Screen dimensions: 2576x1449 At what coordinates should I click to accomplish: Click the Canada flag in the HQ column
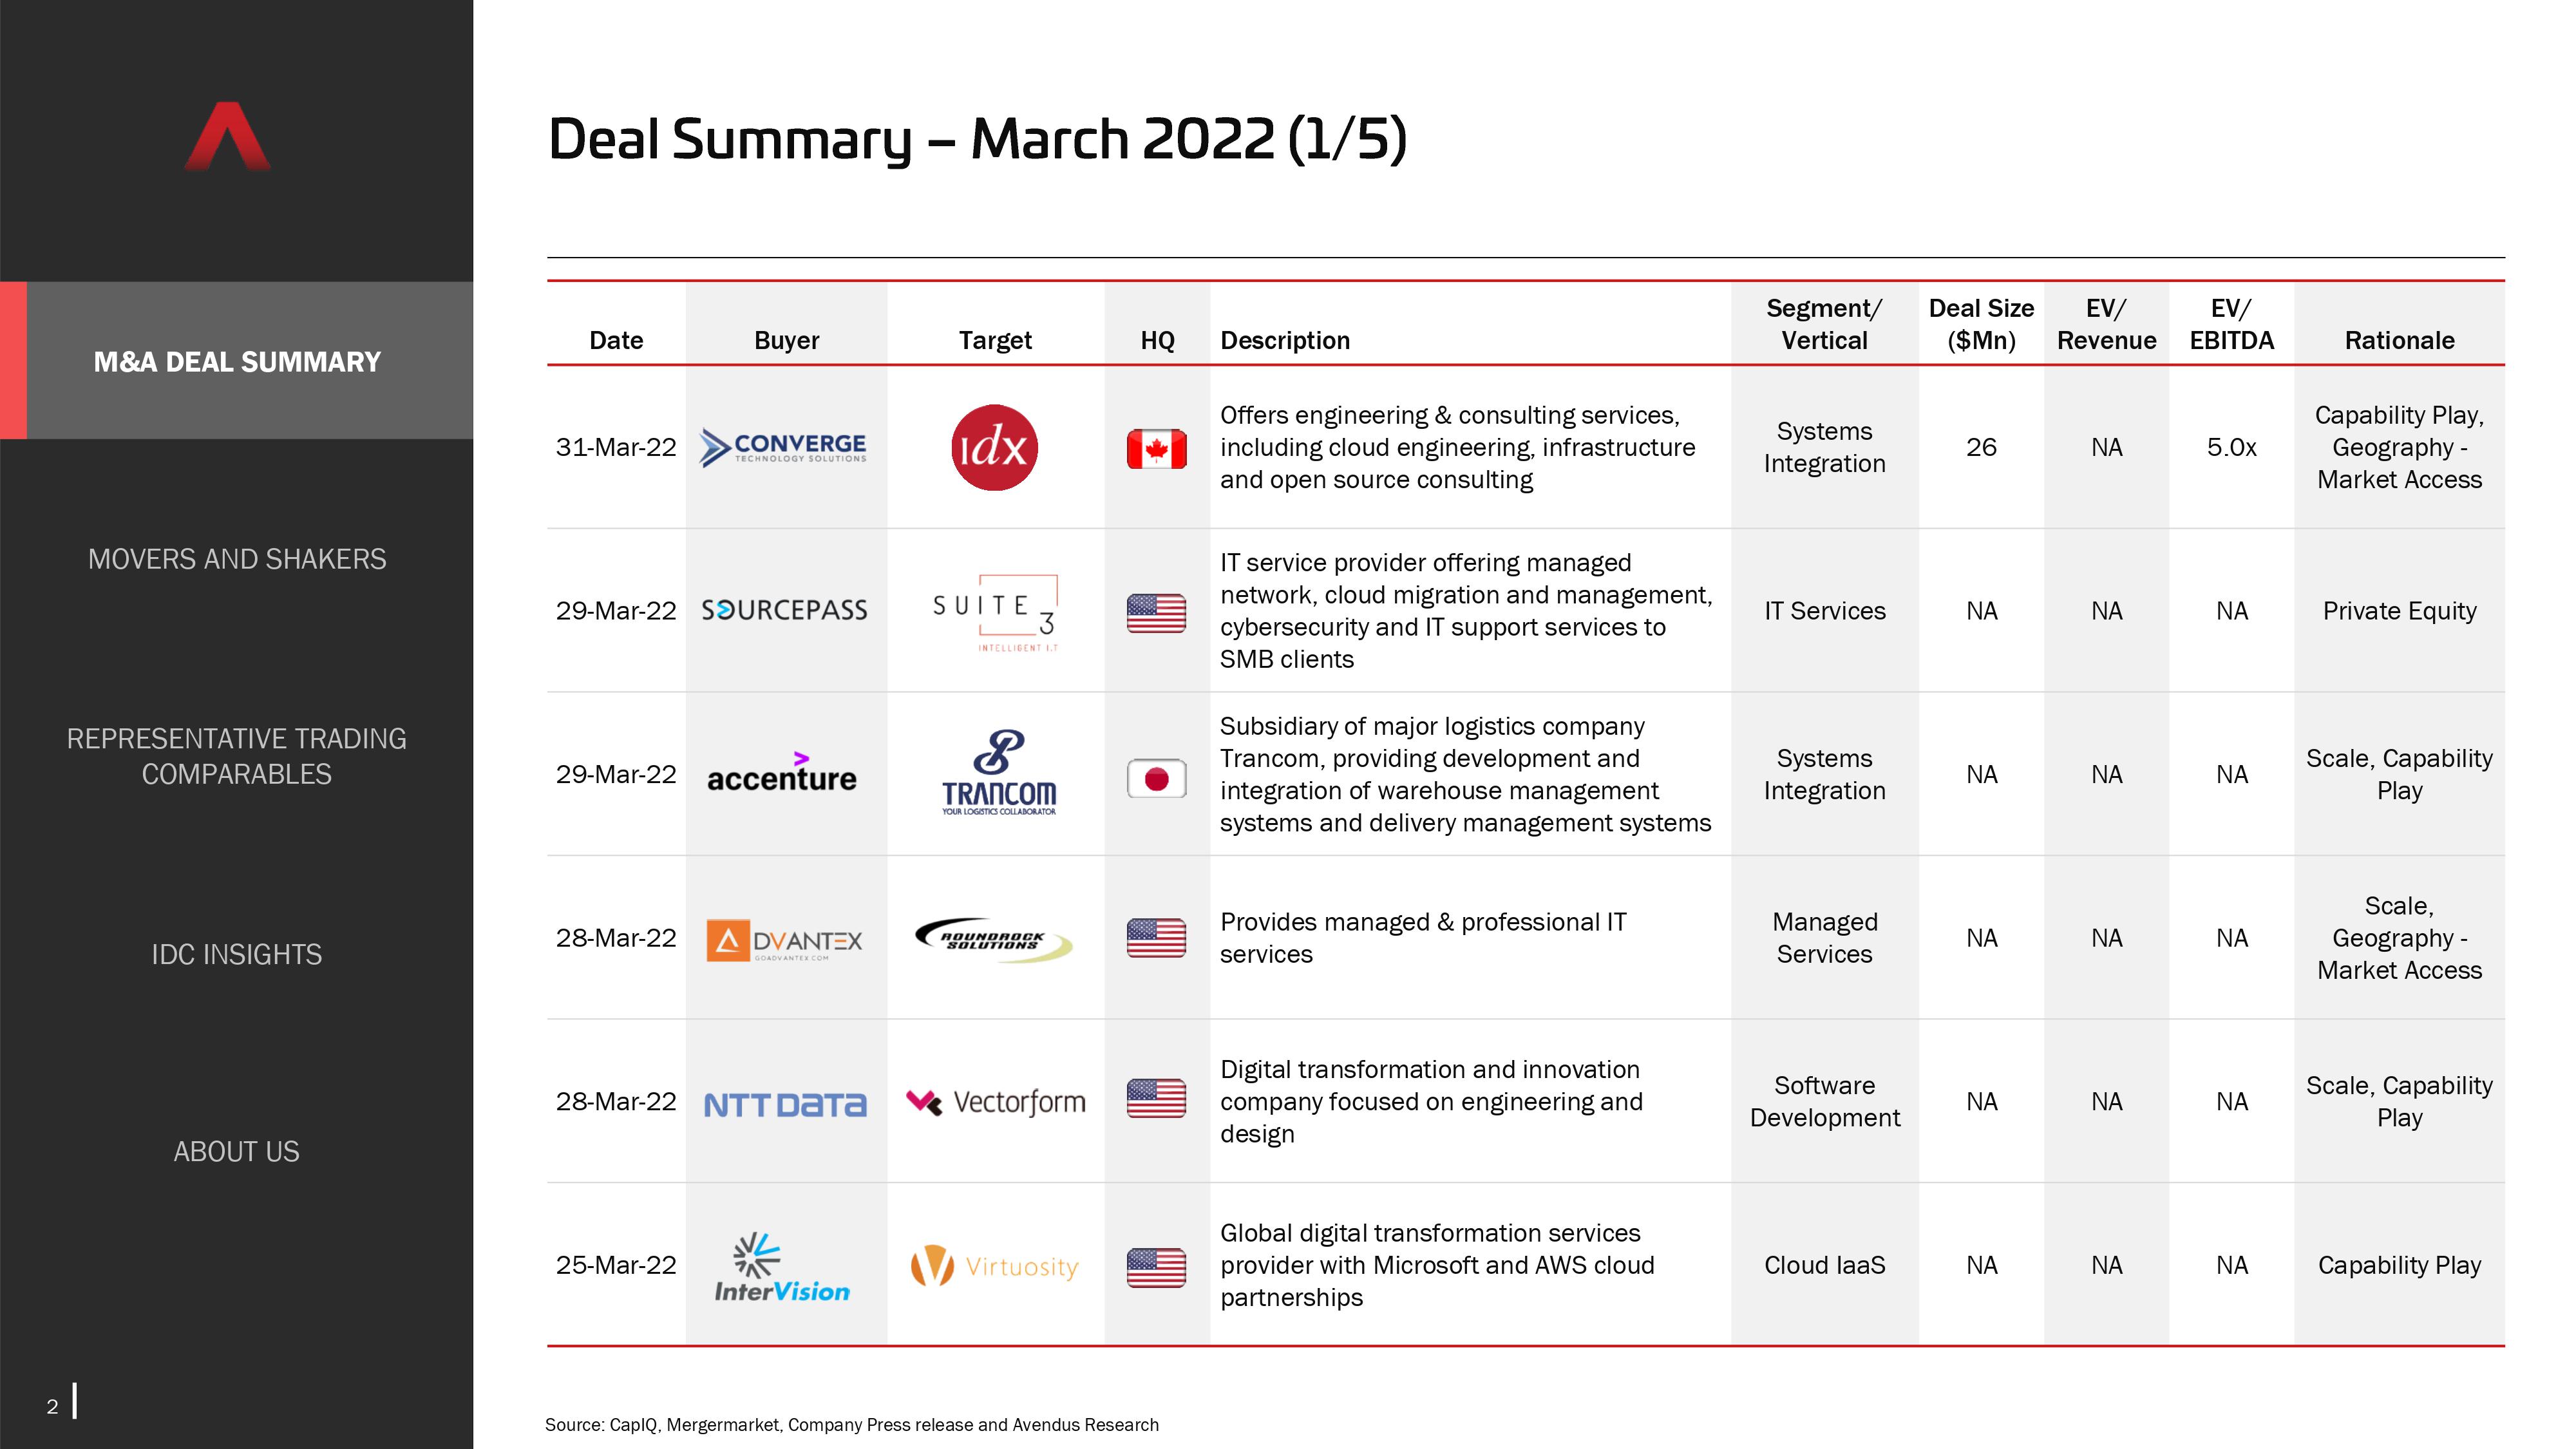pos(1156,449)
